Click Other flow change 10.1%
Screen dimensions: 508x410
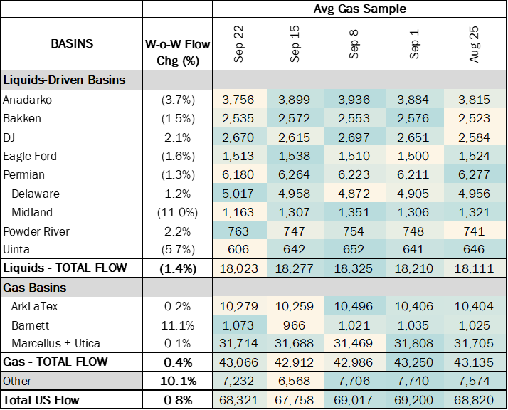(178, 381)
